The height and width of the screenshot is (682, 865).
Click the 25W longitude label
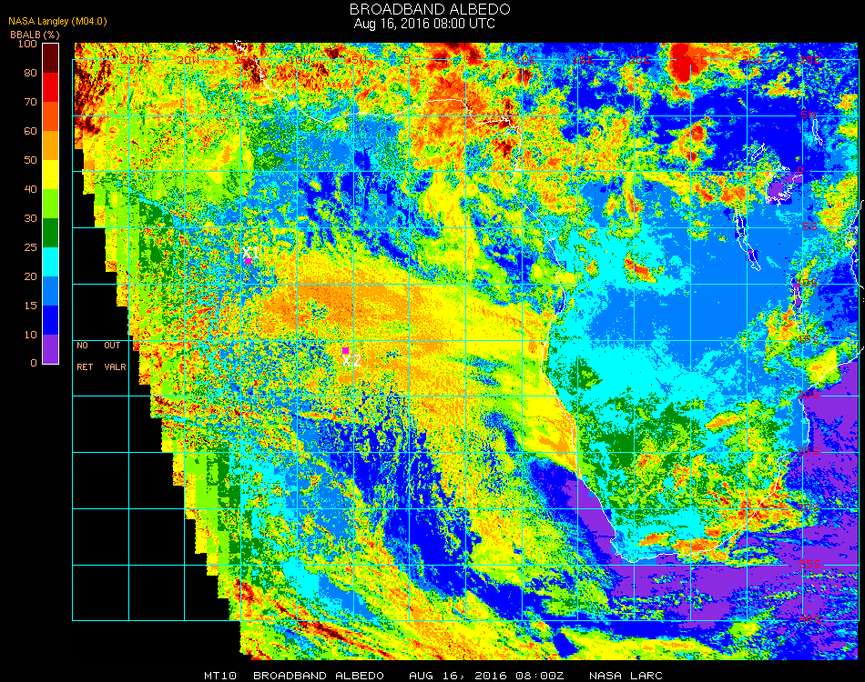134,60
